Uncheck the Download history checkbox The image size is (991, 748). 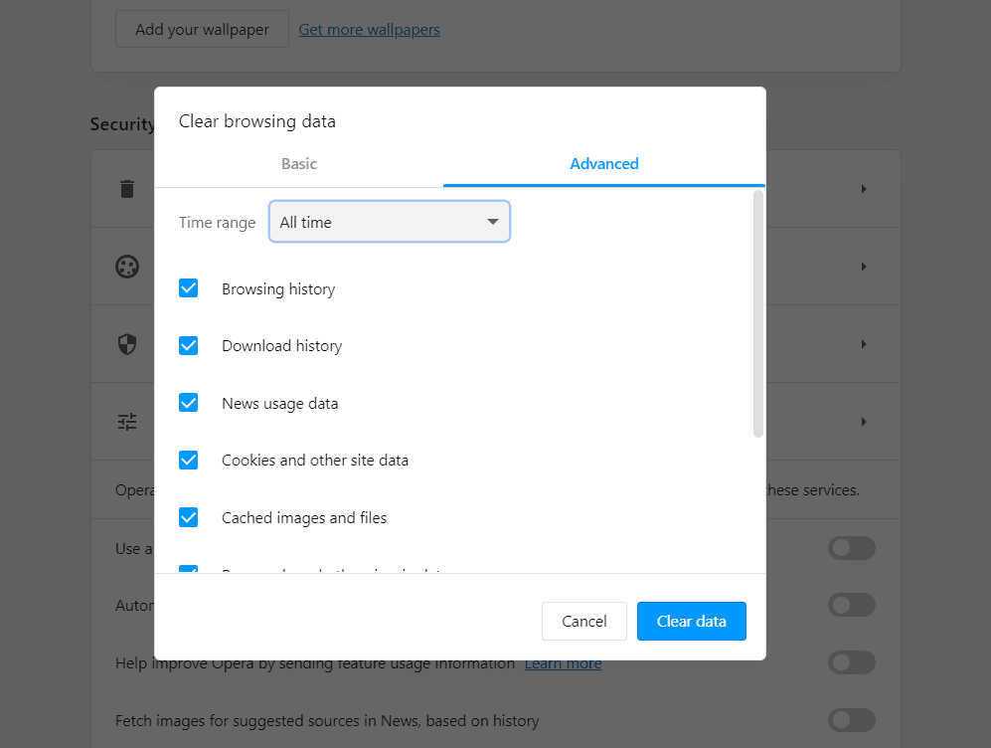point(188,346)
